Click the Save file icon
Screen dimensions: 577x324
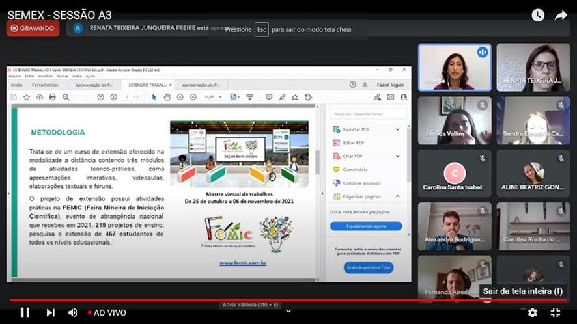pyautogui.click(x=14, y=97)
